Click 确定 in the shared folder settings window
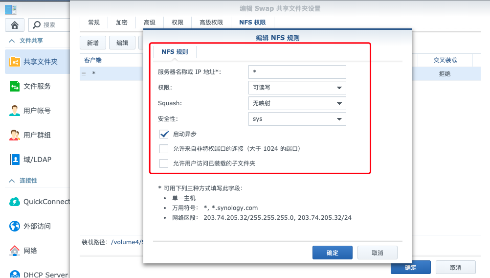The width and height of the screenshot is (490, 278). [x=411, y=268]
